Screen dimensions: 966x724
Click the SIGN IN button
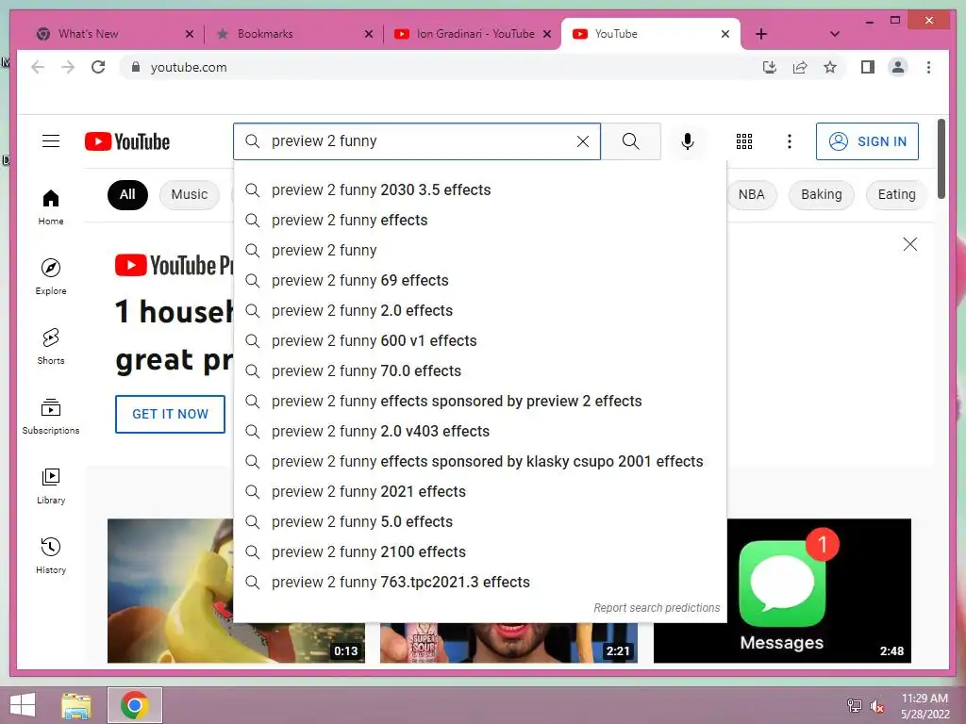868,141
